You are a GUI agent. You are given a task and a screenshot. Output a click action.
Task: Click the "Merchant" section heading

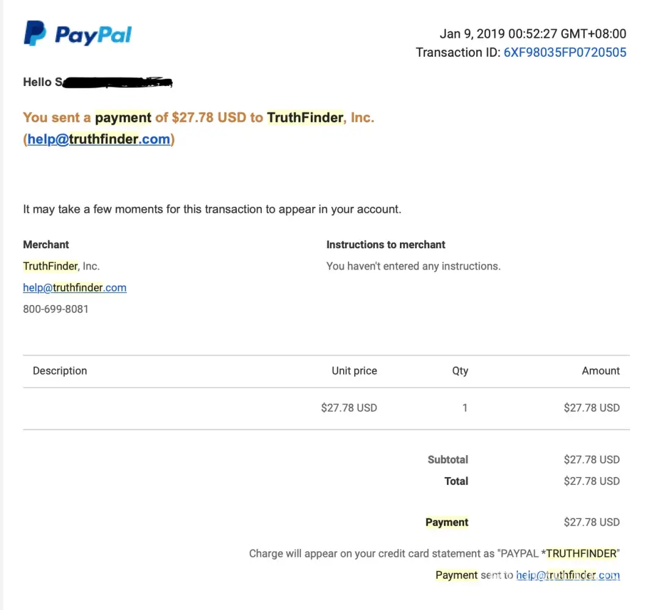[x=46, y=245]
